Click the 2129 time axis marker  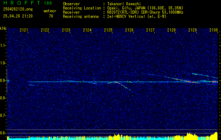point(193,30)
